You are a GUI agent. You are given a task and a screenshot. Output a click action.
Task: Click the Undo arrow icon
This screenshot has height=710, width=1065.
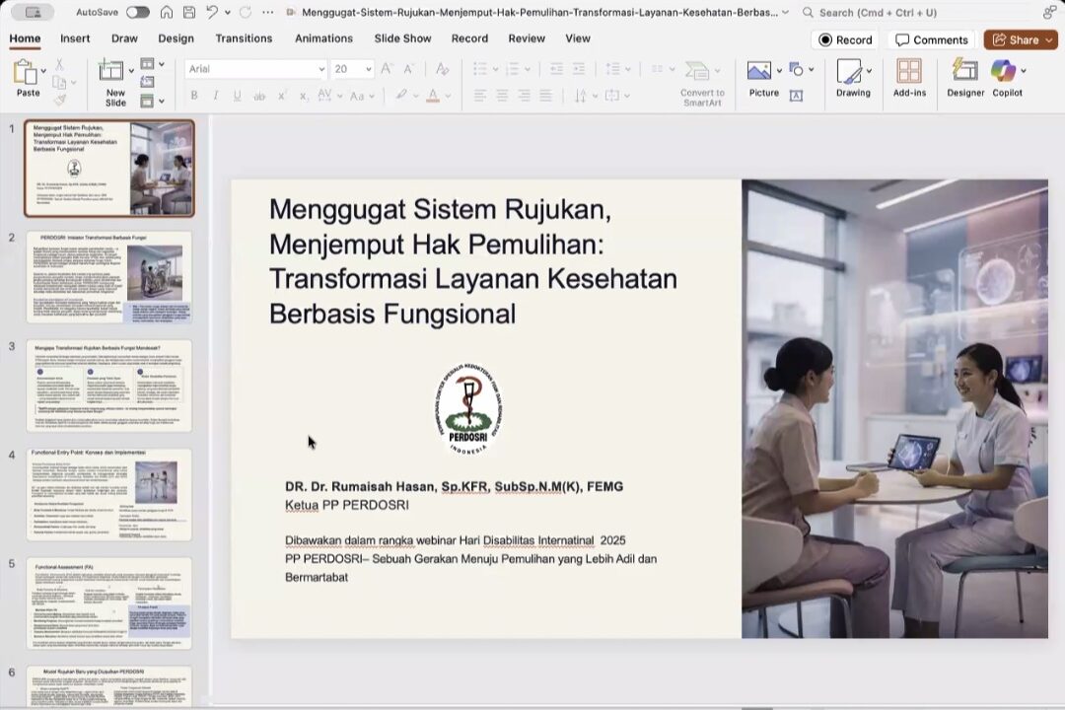[212, 12]
